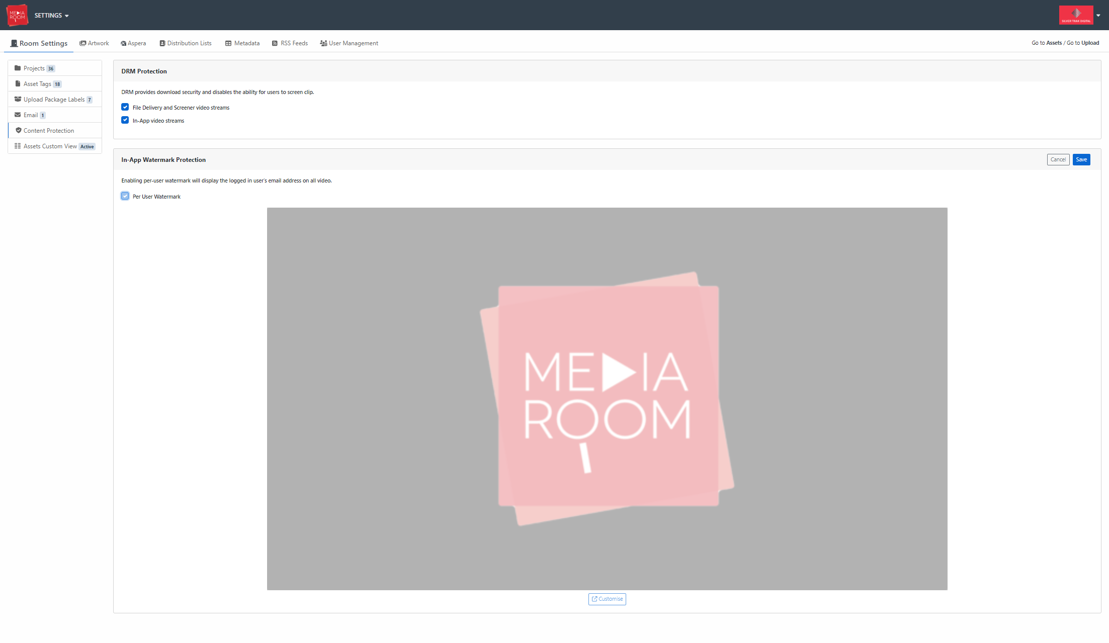The image size is (1109, 643).
Task: Toggle File Delivery and Screener video streams checkbox
Action: [125, 107]
